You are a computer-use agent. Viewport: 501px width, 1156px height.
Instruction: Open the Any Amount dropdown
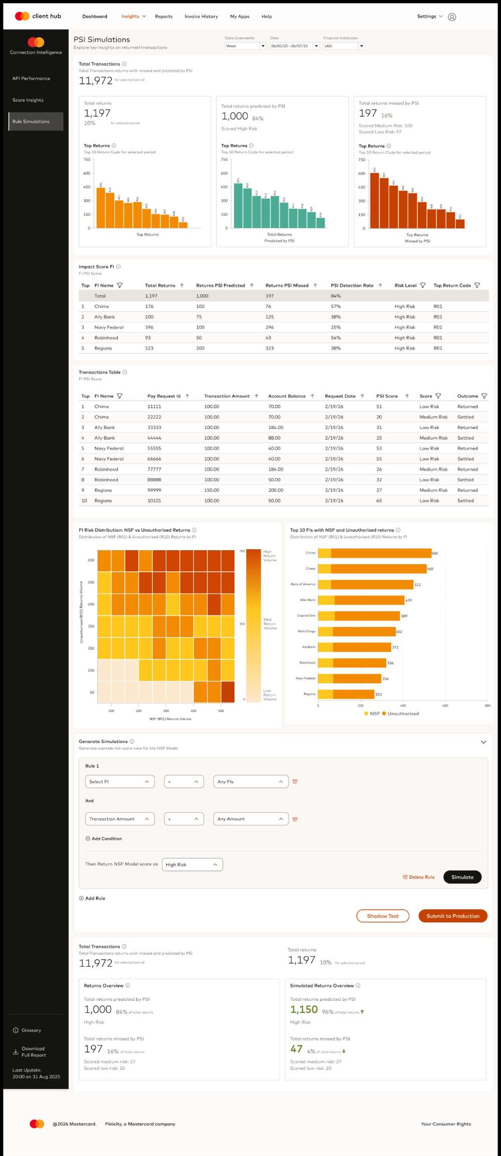(x=251, y=819)
